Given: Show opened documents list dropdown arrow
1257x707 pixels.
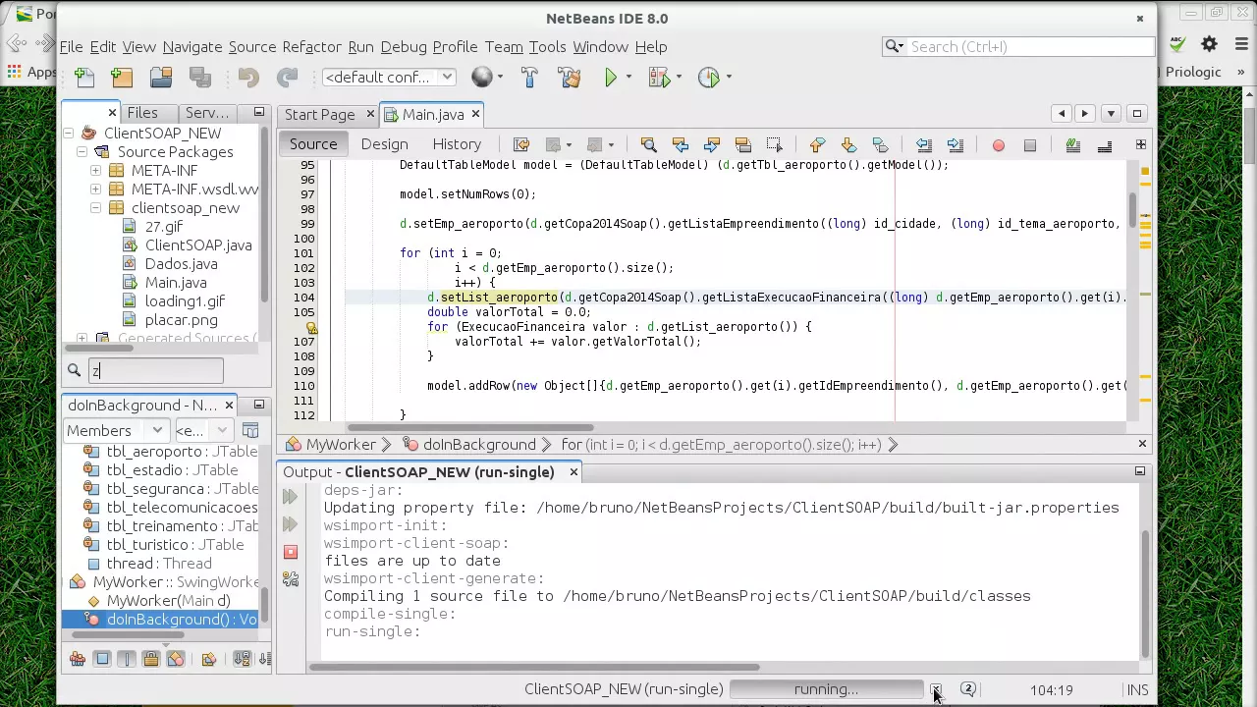Looking at the screenshot, I should click(1111, 113).
